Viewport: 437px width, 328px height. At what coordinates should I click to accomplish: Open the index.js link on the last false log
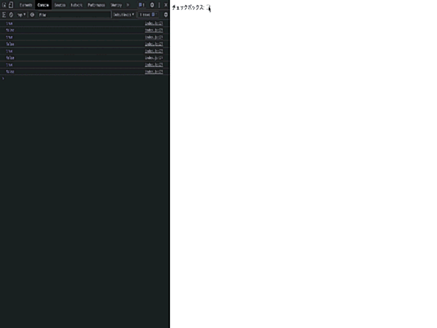pos(154,72)
